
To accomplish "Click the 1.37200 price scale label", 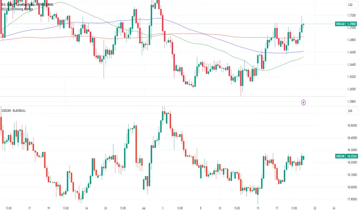I will [351, 15].
